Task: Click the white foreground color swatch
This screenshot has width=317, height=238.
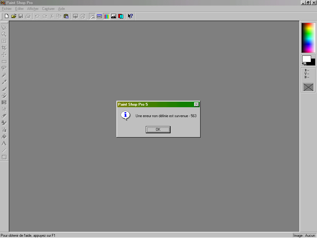Action: pyautogui.click(x=306, y=59)
